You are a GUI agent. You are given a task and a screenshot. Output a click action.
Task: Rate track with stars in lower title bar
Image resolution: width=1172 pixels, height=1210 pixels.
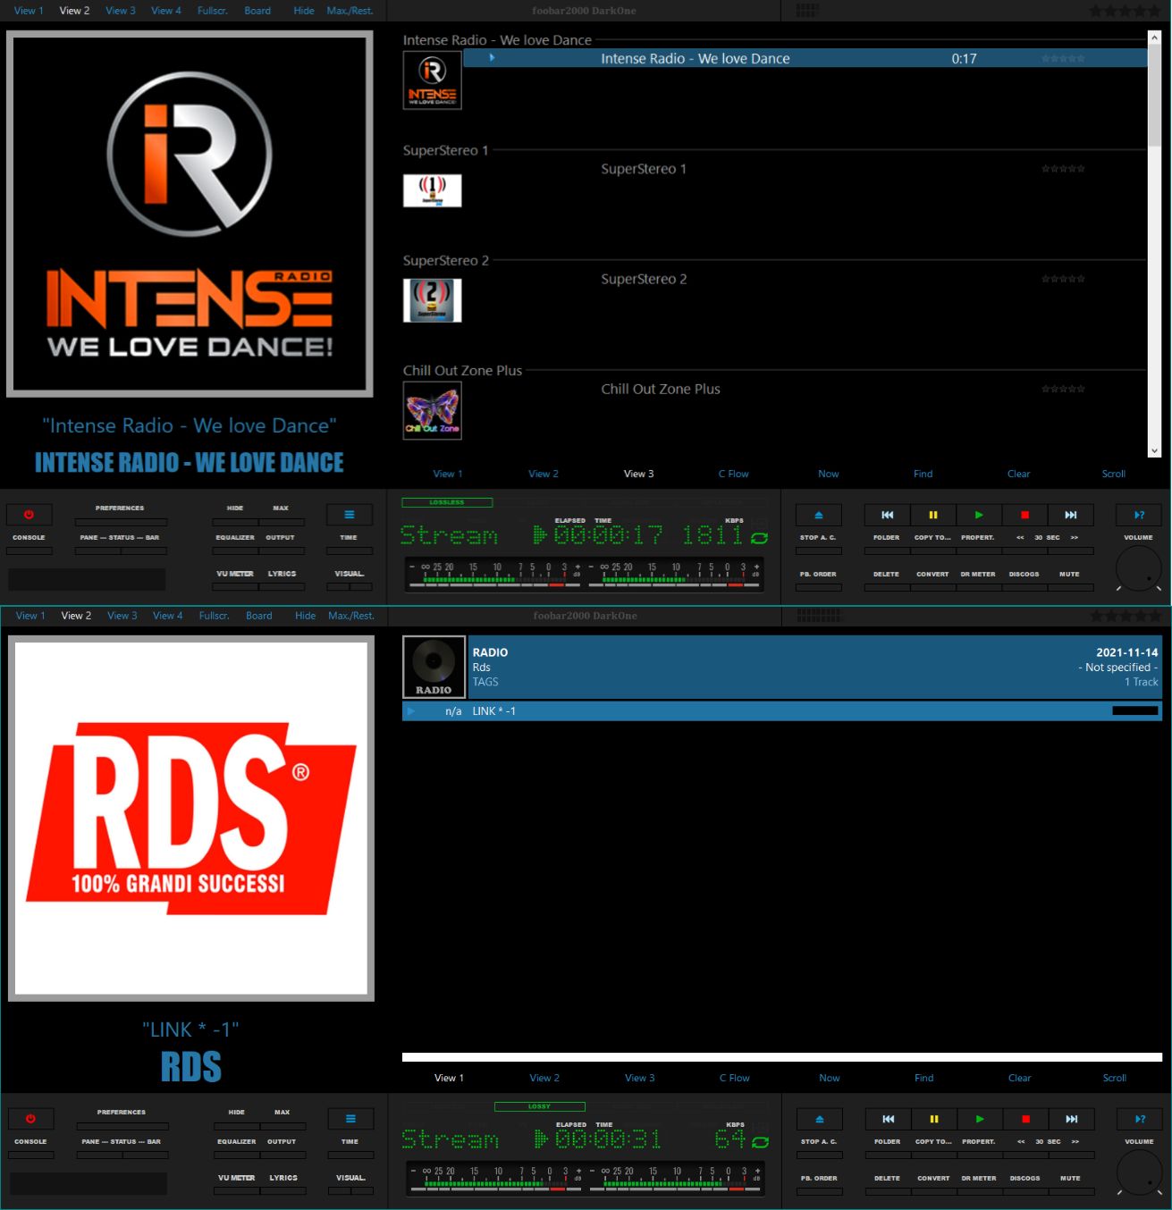(x=1125, y=616)
